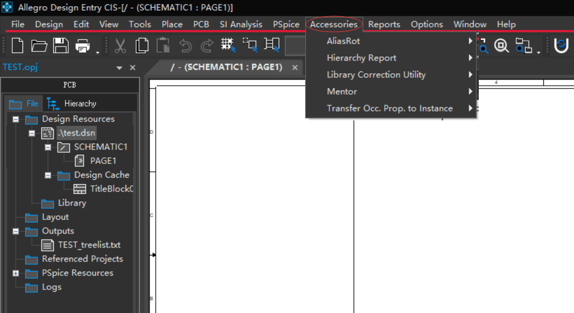Click the Paste clipboard icon
Screen dimensions: 574x313
coord(164,46)
